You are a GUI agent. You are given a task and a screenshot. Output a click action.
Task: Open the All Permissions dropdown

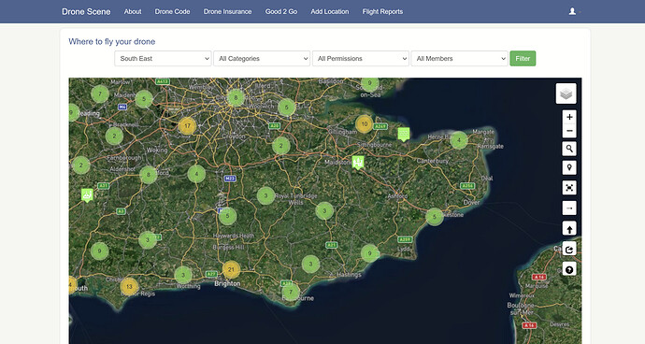tap(360, 59)
